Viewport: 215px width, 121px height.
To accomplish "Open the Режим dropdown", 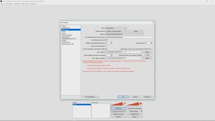I will coord(116,28).
